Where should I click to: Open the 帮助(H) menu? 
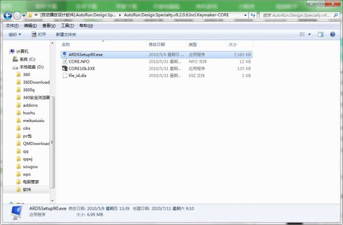pyautogui.click(x=86, y=26)
